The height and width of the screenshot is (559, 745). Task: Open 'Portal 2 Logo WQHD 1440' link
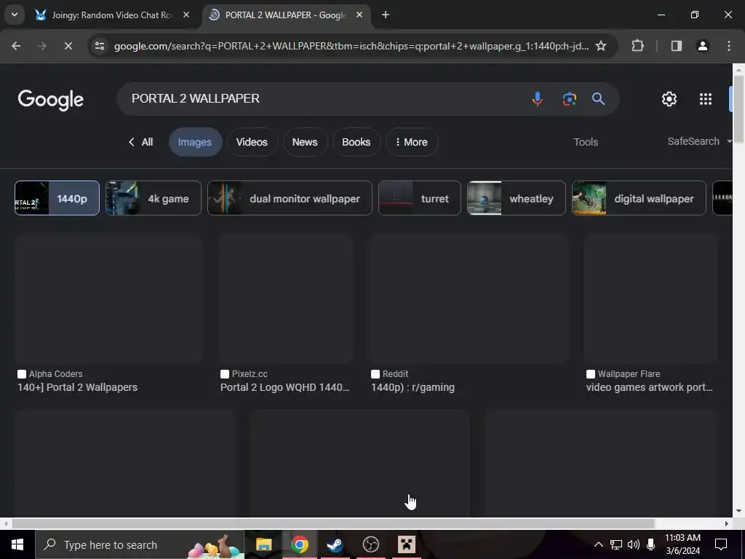(284, 387)
